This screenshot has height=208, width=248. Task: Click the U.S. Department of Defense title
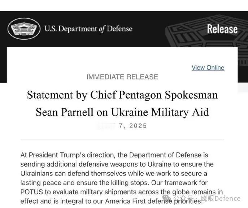(88, 29)
